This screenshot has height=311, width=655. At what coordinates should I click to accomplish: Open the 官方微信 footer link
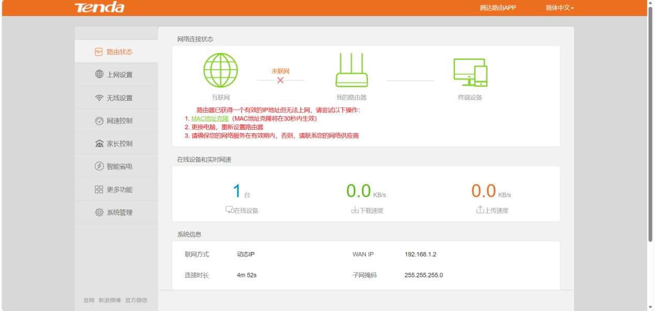click(136, 300)
